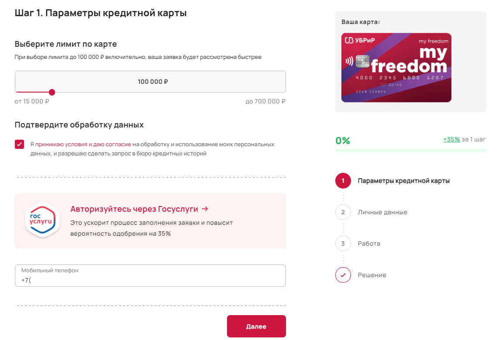Select the Параметры кредитной карты step

[403, 181]
